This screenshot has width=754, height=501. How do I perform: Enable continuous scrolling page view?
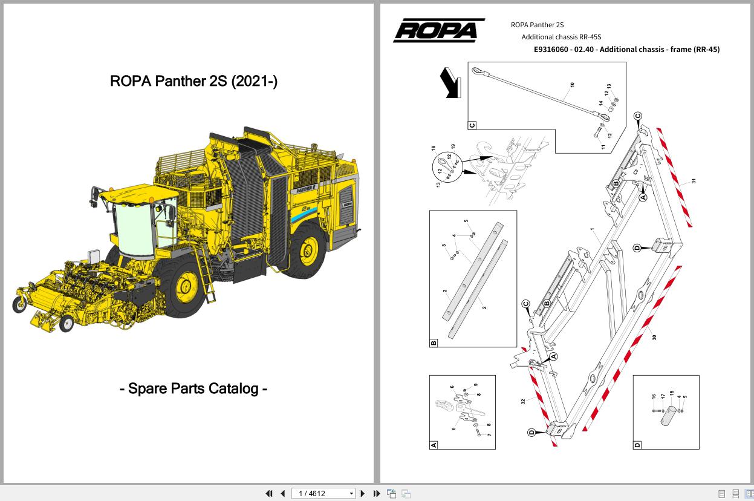point(736,494)
